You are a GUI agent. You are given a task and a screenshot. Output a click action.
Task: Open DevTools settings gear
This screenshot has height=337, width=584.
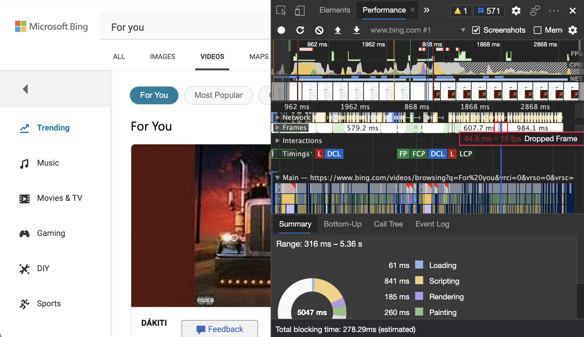point(516,11)
